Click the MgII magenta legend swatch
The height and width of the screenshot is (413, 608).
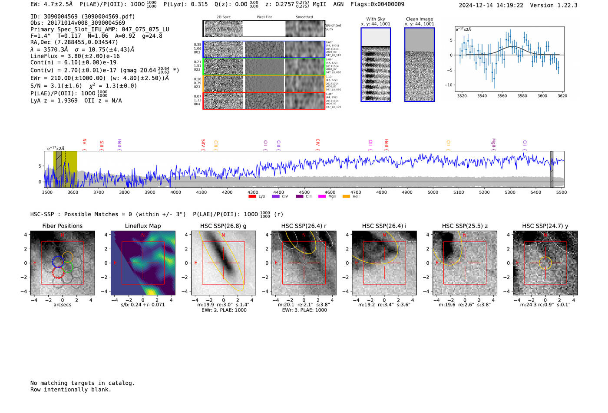(322, 197)
